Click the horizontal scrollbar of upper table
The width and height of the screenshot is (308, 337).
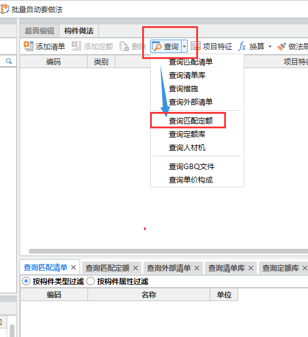coord(168,251)
